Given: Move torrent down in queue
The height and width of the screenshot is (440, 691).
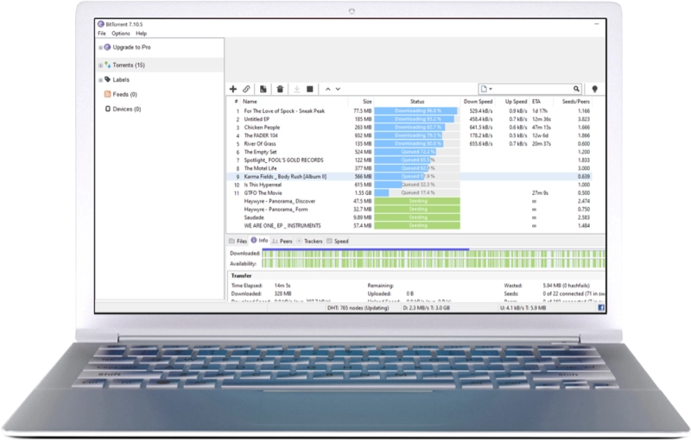Looking at the screenshot, I should [x=338, y=89].
